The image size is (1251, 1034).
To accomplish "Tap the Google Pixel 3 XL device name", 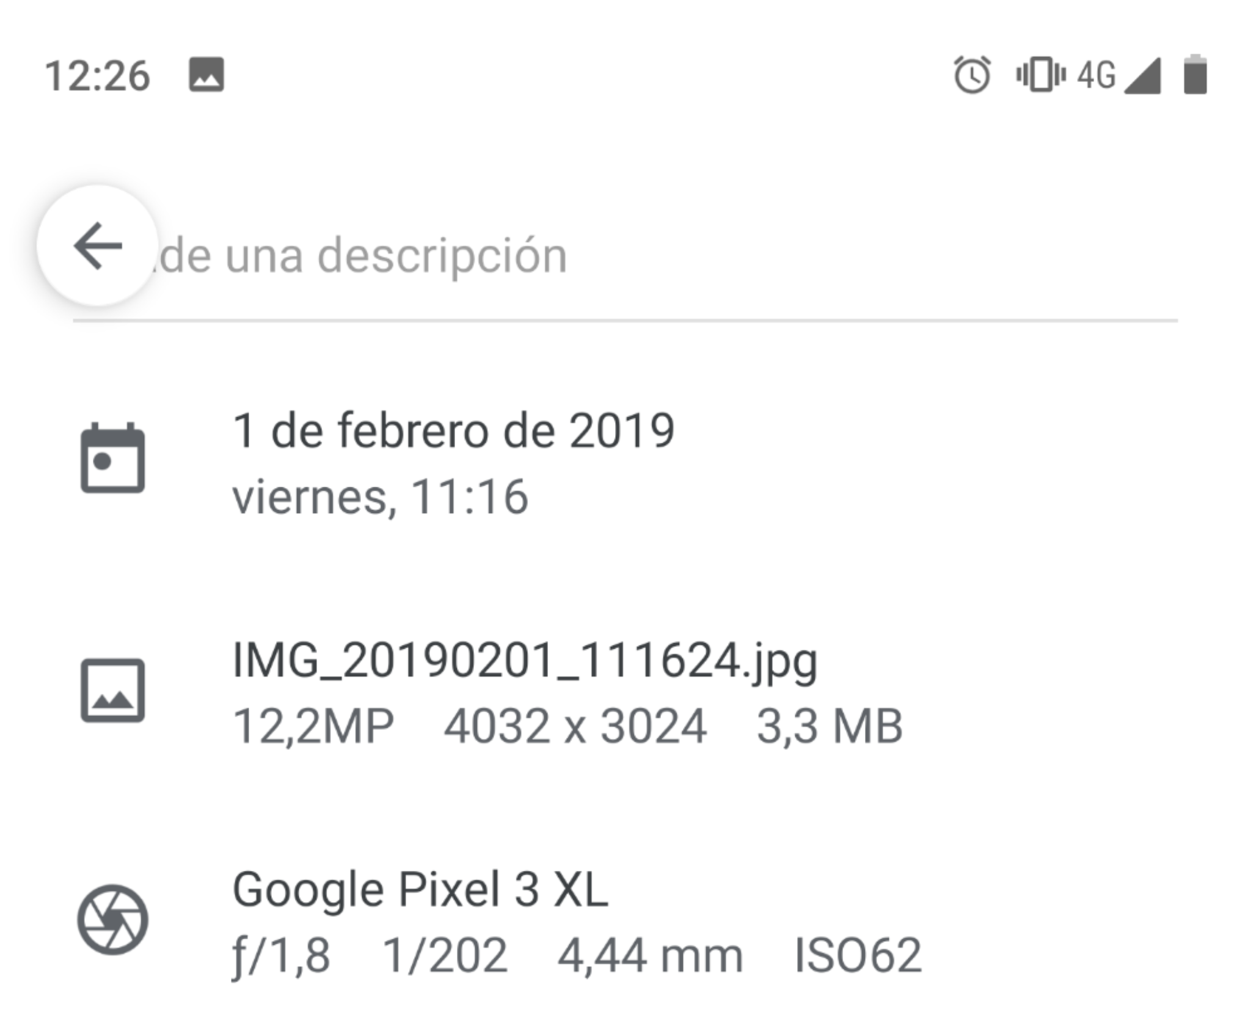I will 420,890.
